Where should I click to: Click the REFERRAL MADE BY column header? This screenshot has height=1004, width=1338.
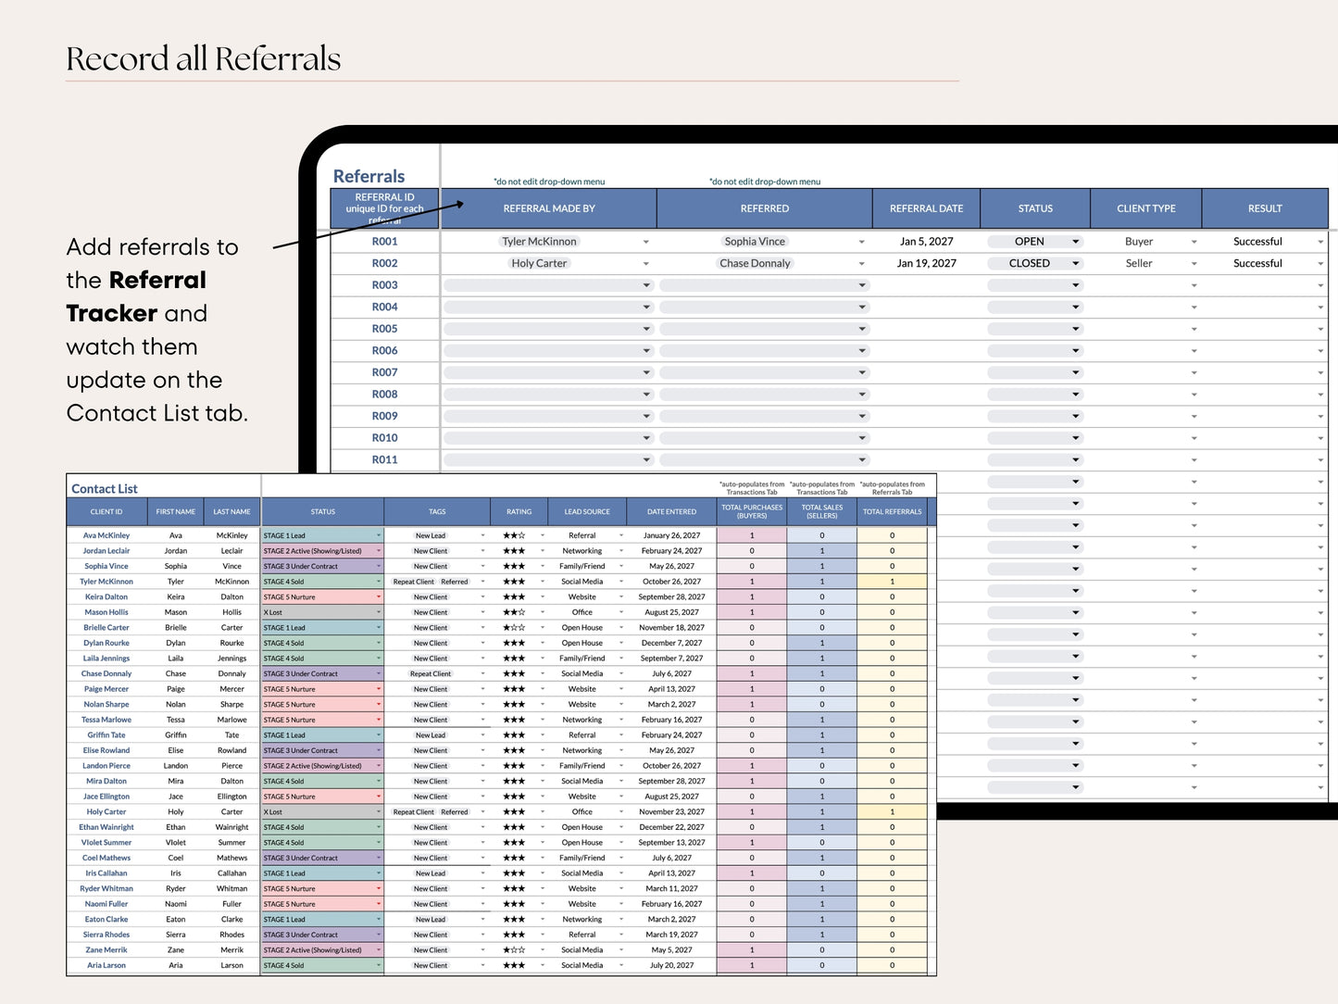pos(549,208)
